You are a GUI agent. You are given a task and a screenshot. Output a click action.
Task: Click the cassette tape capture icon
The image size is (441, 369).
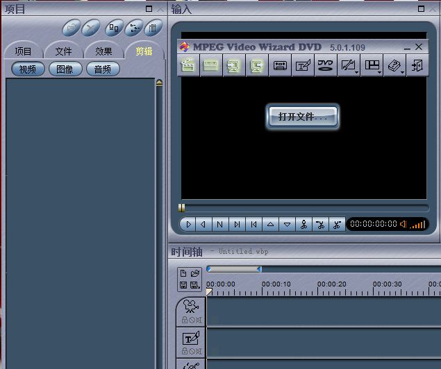tap(280, 66)
